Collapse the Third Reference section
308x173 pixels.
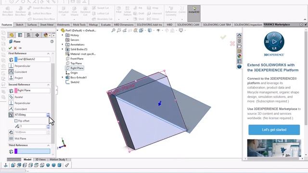pos(48,145)
